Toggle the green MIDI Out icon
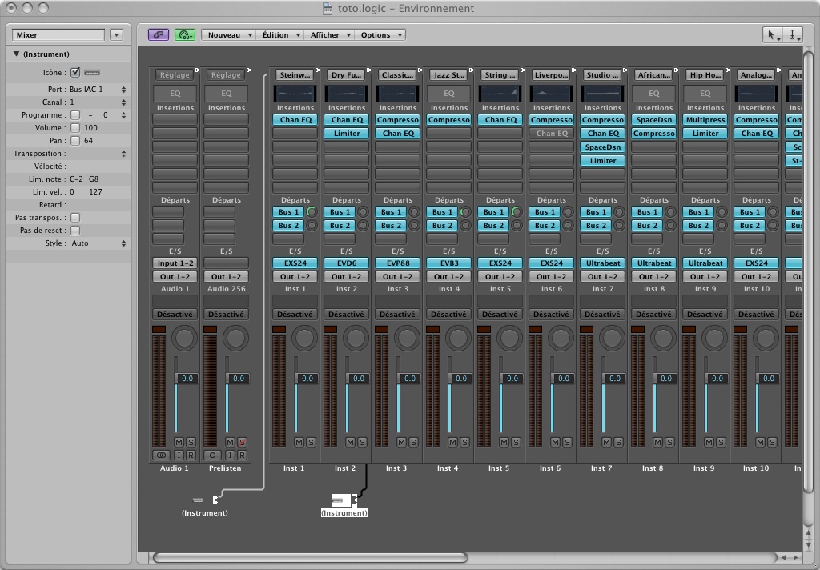820x570 pixels. (x=185, y=35)
